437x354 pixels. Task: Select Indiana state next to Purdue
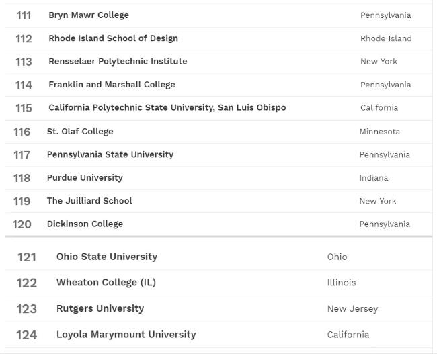[x=374, y=178]
